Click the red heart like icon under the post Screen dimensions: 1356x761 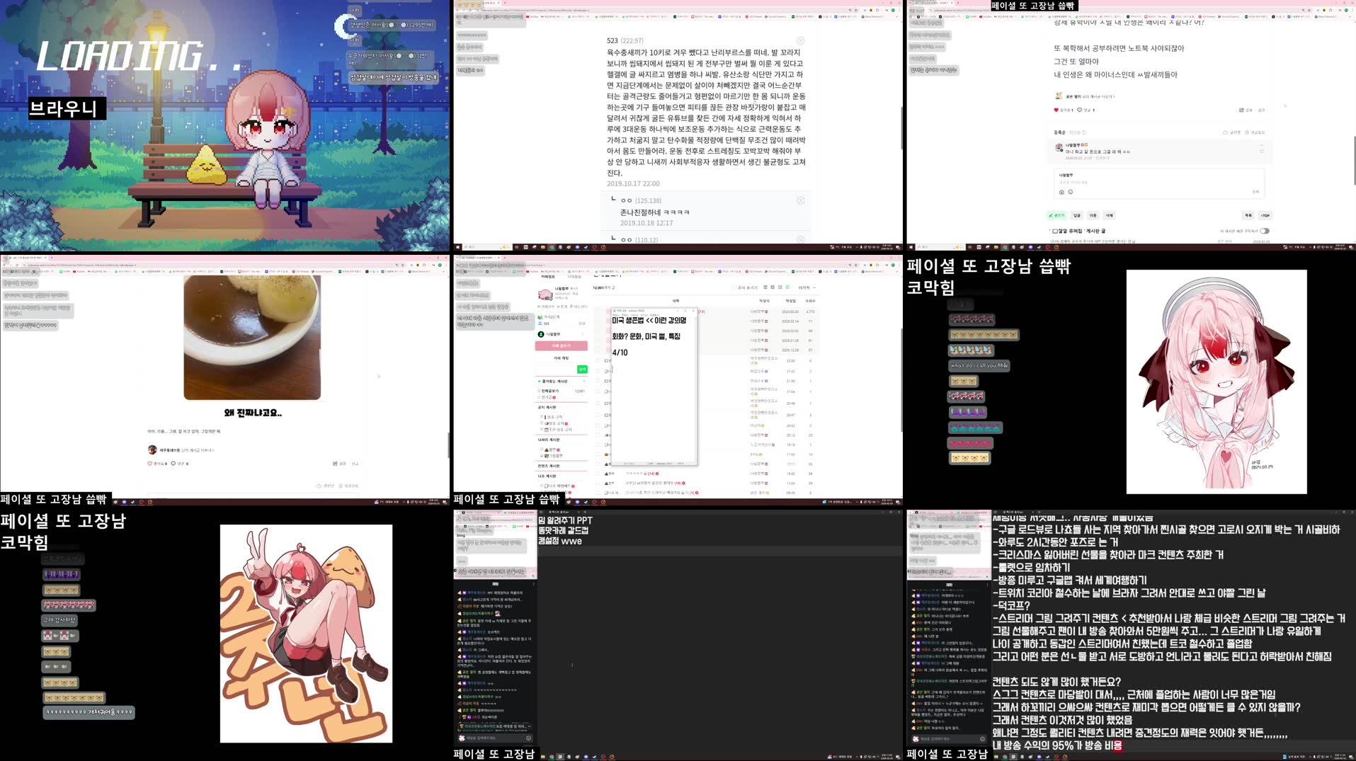tap(1056, 110)
